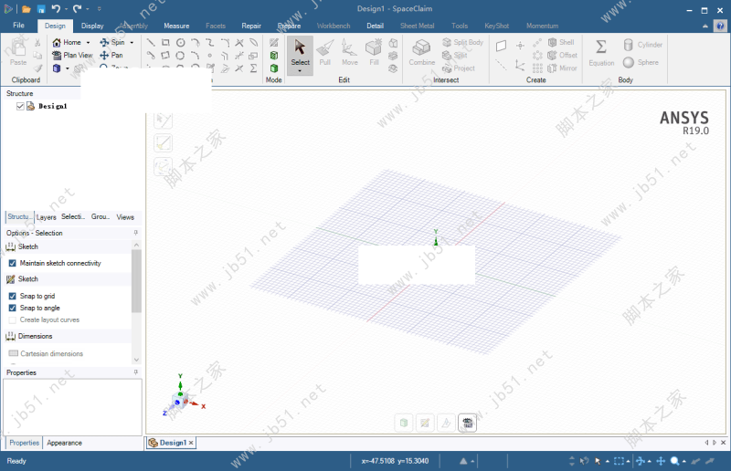Click the Sketch Mode icon
731x471 pixels.
[x=274, y=42]
